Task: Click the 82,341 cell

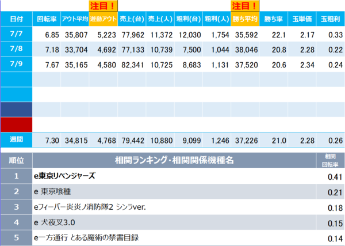Action: coord(132,65)
